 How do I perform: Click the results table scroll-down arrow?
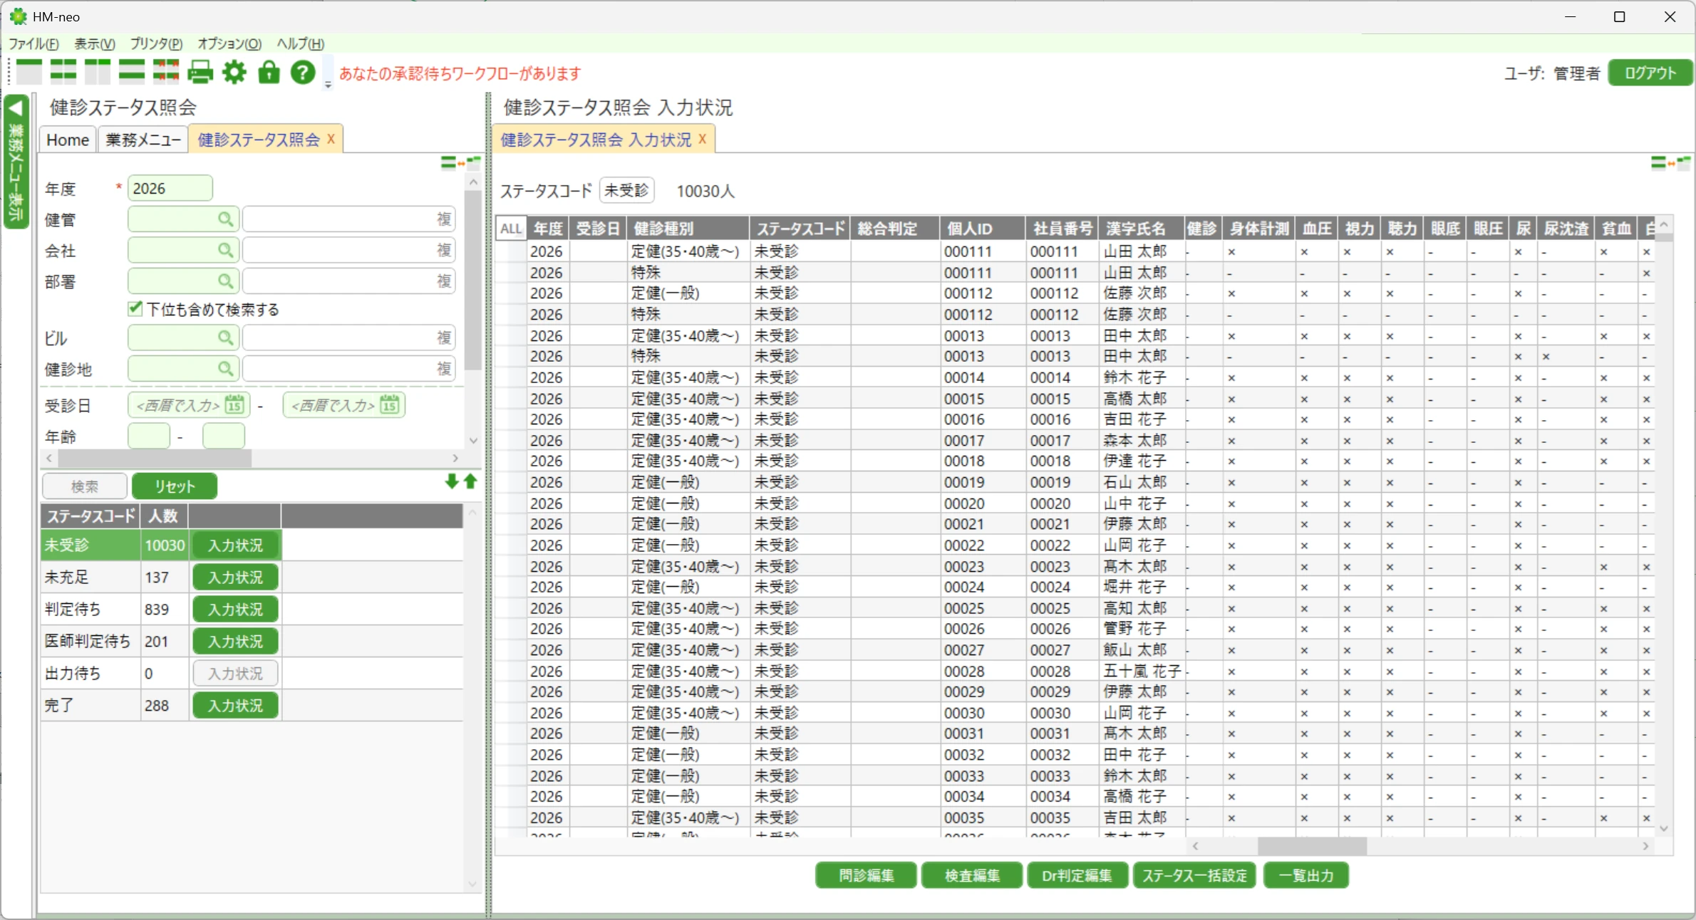(x=1664, y=829)
